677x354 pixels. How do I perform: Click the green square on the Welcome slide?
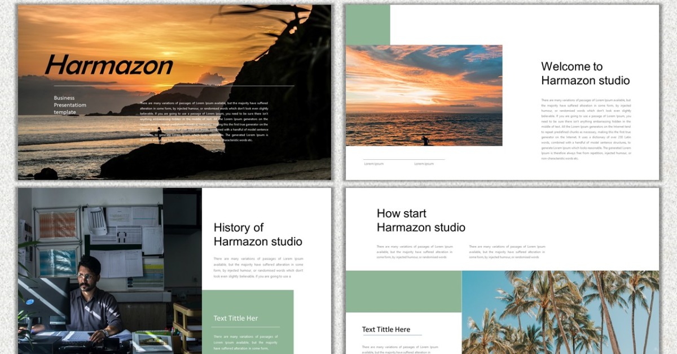(367, 25)
